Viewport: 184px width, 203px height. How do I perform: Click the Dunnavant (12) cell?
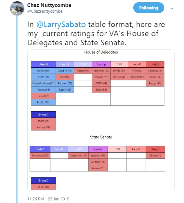coord(78,156)
